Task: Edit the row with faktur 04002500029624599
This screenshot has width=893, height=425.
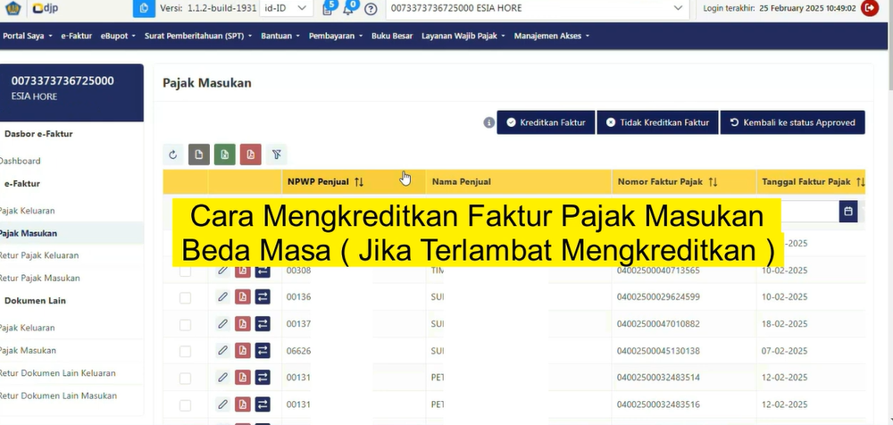Action: click(222, 296)
